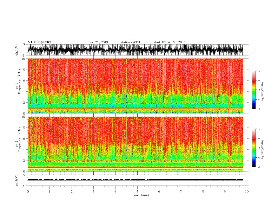Click the time axis tick label "0"
The width and height of the screenshot is (278, 215).
[28, 191]
